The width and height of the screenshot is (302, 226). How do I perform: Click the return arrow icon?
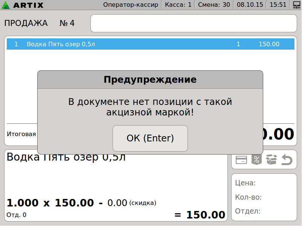pyautogui.click(x=287, y=160)
